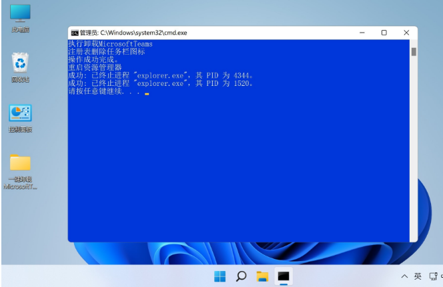Viewport: 443px width, 287px height.
Task: Open the Windows Start menu
Action: pyautogui.click(x=219, y=276)
